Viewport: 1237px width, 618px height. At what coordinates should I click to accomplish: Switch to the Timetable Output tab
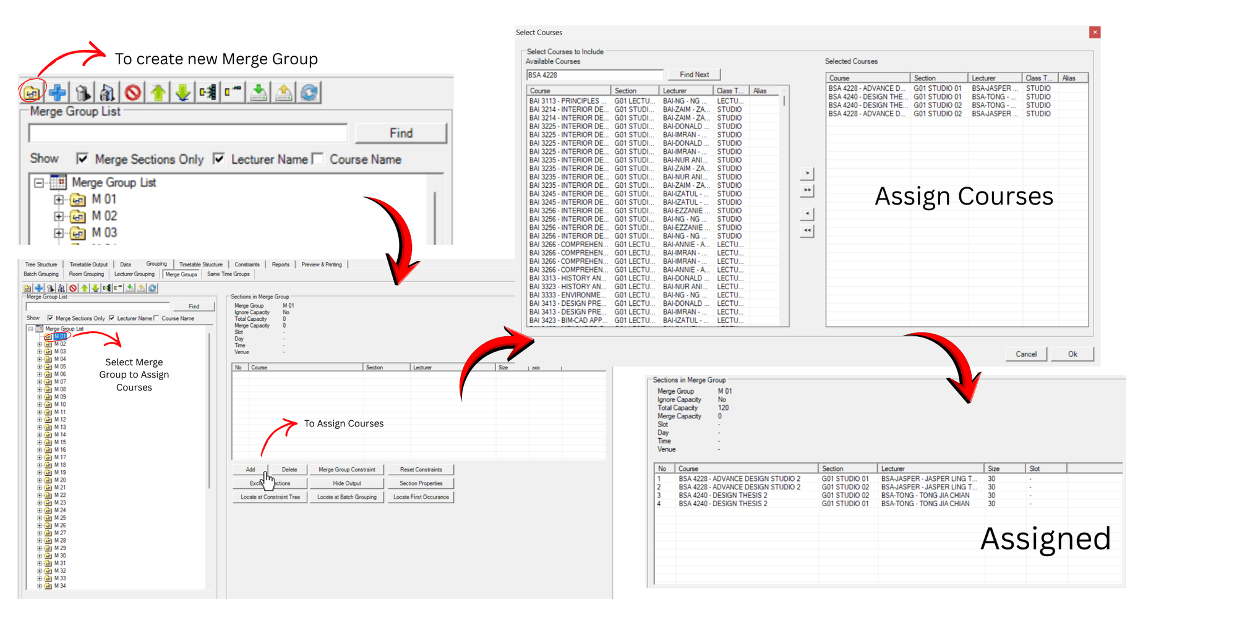point(88,265)
